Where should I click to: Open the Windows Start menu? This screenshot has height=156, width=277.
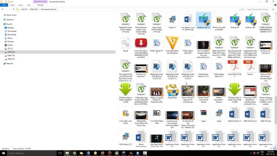[x=3, y=153]
